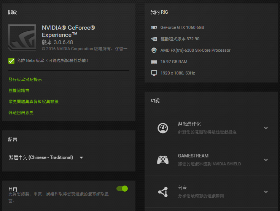This screenshot has height=211, width=280.
Task: Click the NVIDIA® GeForce® Experience™ title text
Action: [x=68, y=31]
